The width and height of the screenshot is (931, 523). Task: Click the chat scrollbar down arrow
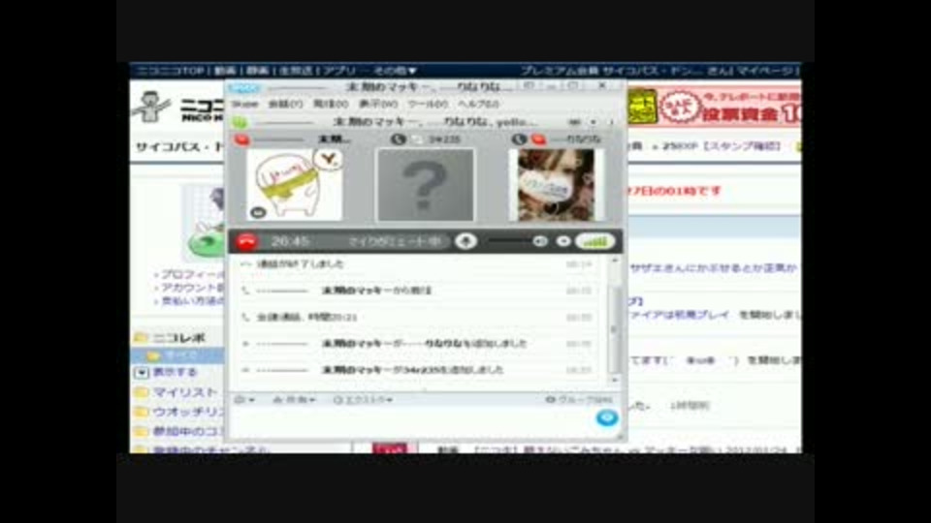(x=615, y=380)
